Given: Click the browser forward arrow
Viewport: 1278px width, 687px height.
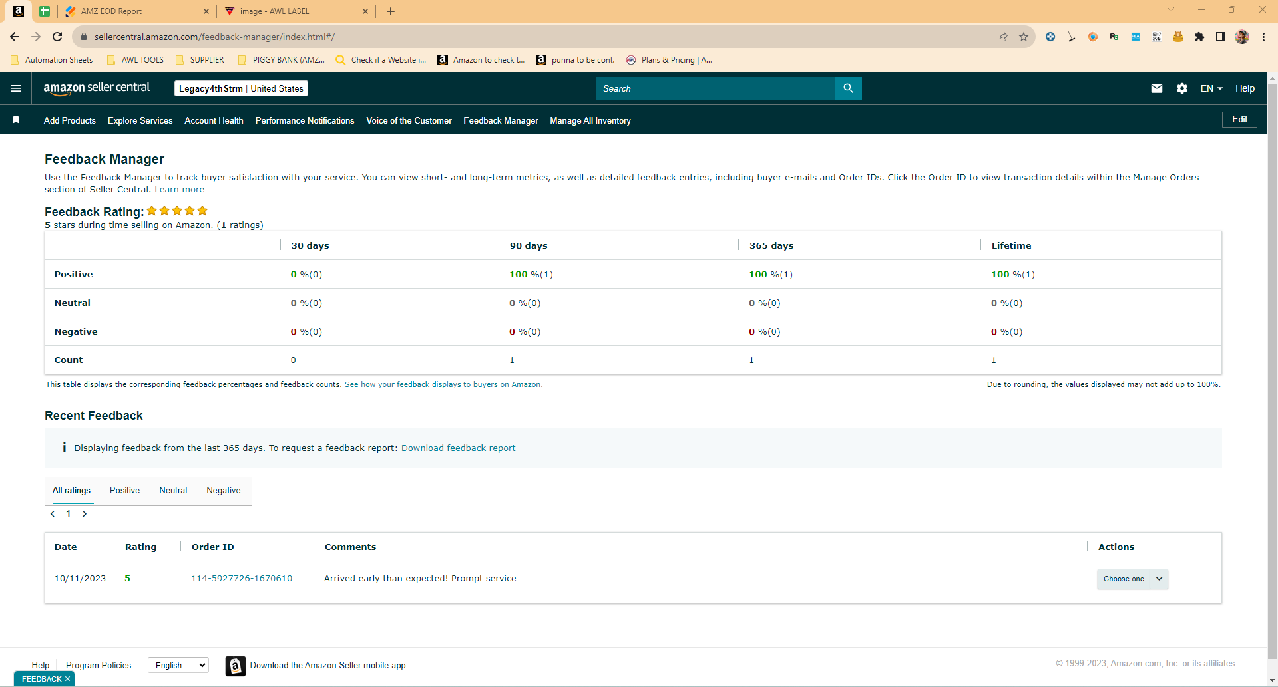Looking at the screenshot, I should pyautogui.click(x=36, y=37).
